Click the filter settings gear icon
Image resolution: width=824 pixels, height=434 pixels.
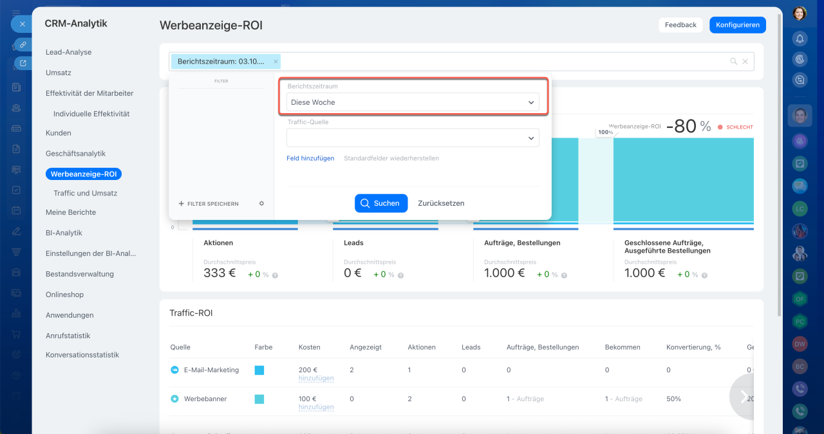pyautogui.click(x=261, y=204)
